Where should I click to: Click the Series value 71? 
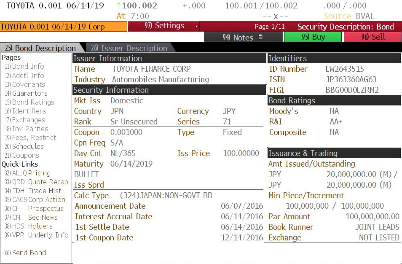[x=227, y=121]
